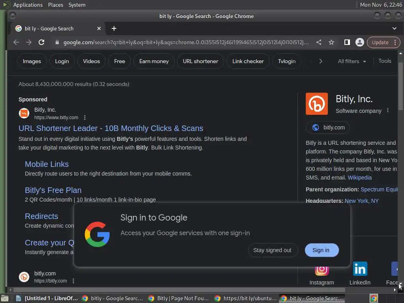This screenshot has height=303, width=404.
Task: Go back using the browser back arrow
Action: pyautogui.click(x=16, y=42)
